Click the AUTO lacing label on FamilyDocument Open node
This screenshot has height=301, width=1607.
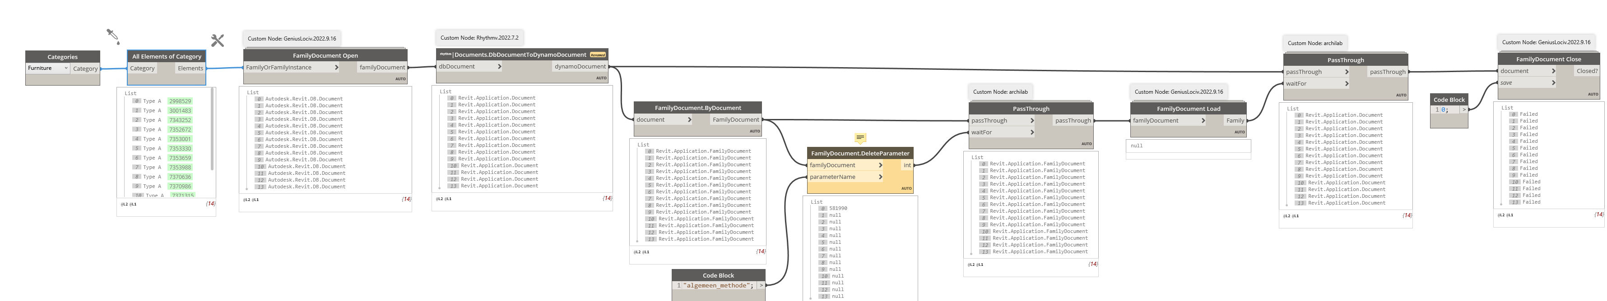(x=400, y=79)
